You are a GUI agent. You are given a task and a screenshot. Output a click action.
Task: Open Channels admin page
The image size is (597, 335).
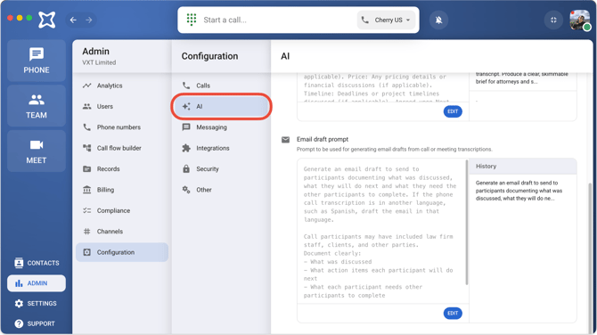[x=122, y=232]
